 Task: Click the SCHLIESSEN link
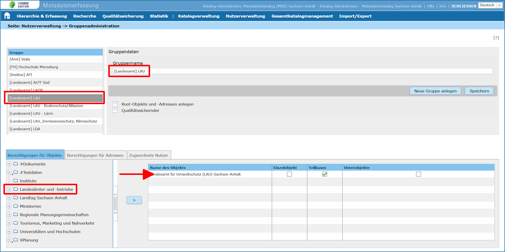[x=464, y=6]
